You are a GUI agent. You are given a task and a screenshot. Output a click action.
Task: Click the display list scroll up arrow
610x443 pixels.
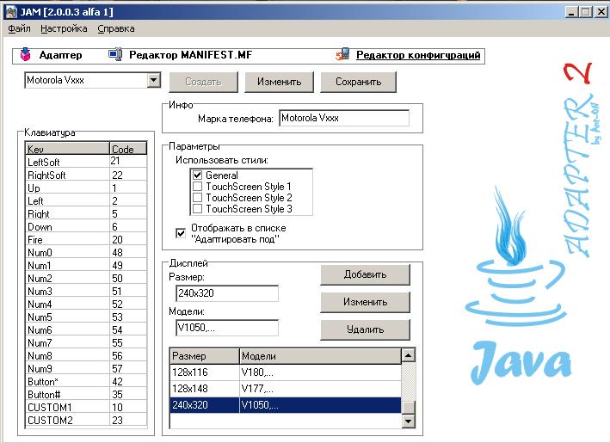(408, 355)
